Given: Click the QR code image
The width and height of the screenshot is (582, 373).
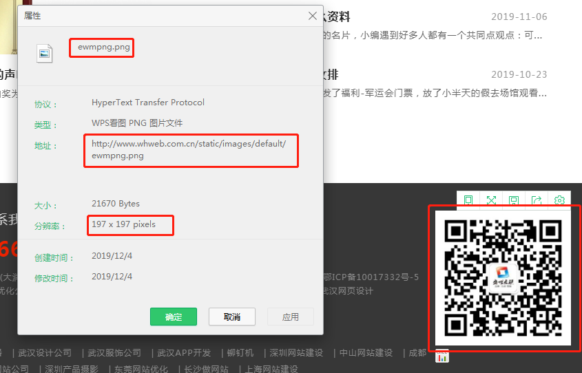Looking at the screenshot, I should [x=503, y=277].
